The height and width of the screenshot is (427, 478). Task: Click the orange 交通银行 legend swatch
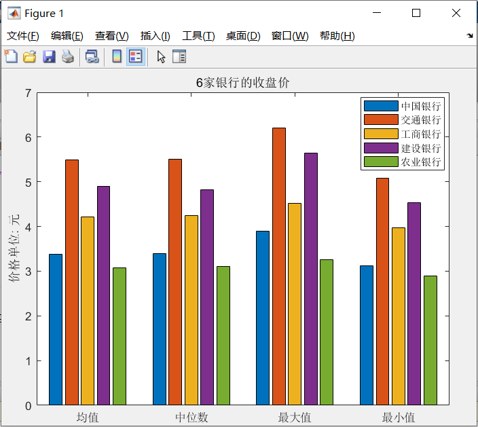pyautogui.click(x=381, y=119)
